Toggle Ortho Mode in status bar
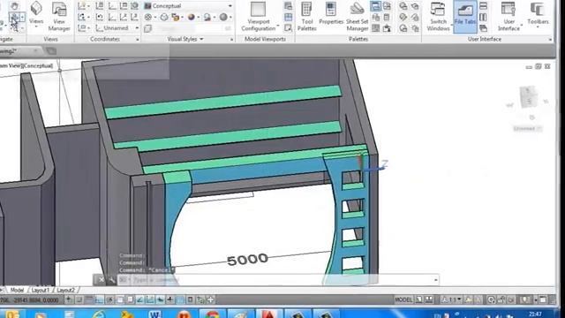This screenshot has width=565, height=318. point(99,299)
